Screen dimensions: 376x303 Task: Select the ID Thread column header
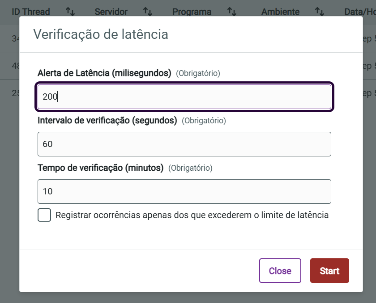point(31,12)
